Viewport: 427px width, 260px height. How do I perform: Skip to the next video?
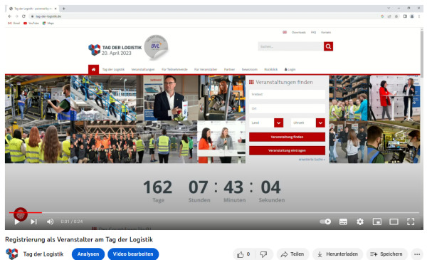[x=33, y=222]
